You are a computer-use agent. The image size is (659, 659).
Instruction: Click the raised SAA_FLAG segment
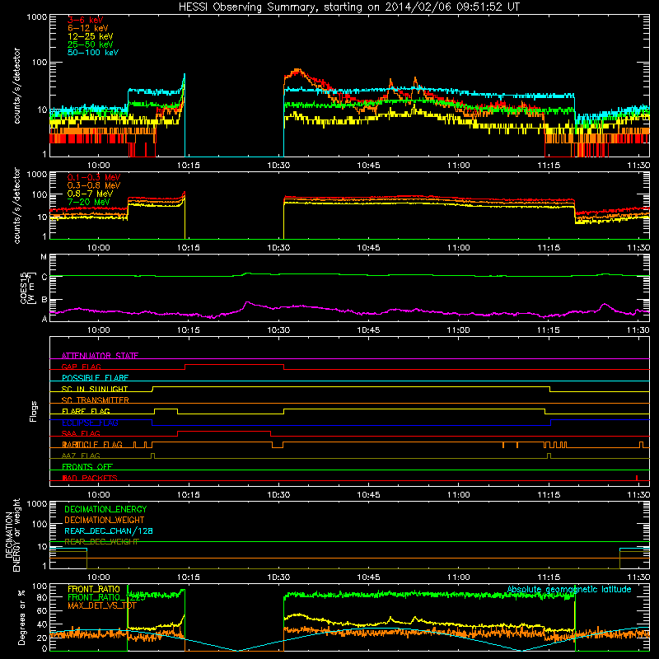tap(224, 431)
